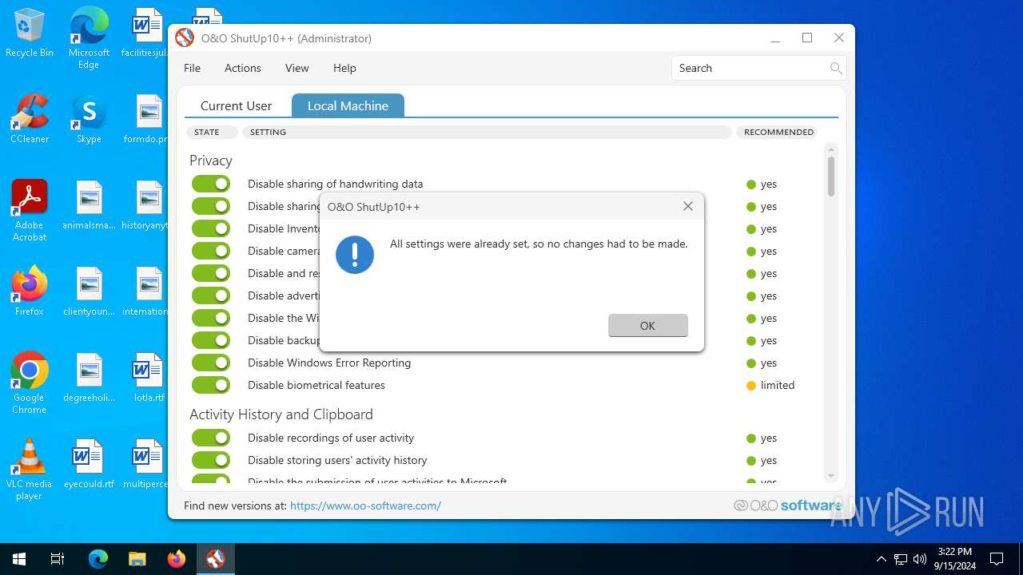Sort by the SETTING column header
This screenshot has width=1023, height=575.
coord(487,132)
